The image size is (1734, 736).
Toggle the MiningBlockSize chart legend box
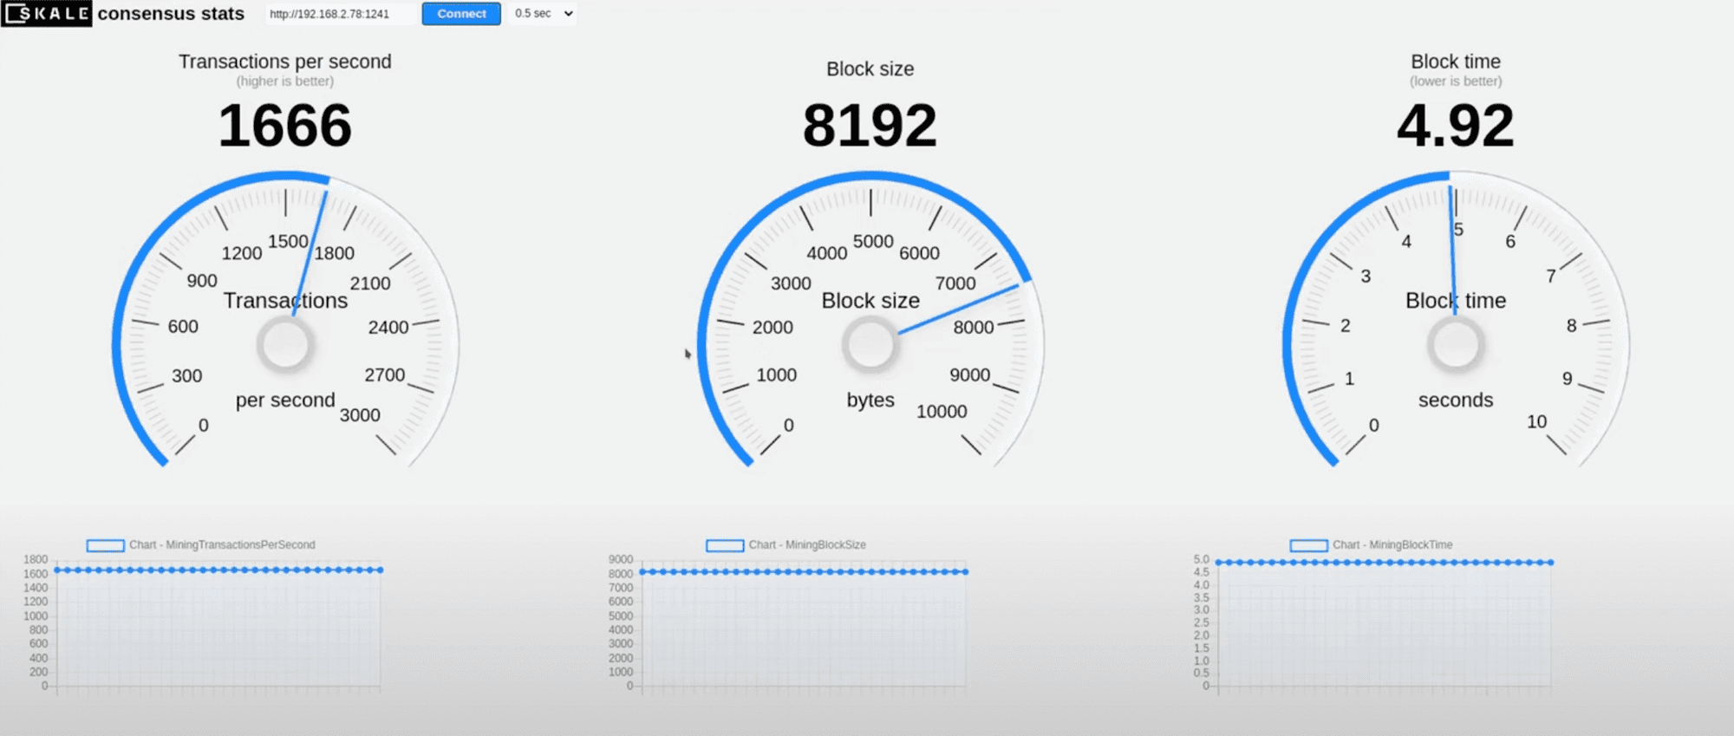pos(725,545)
